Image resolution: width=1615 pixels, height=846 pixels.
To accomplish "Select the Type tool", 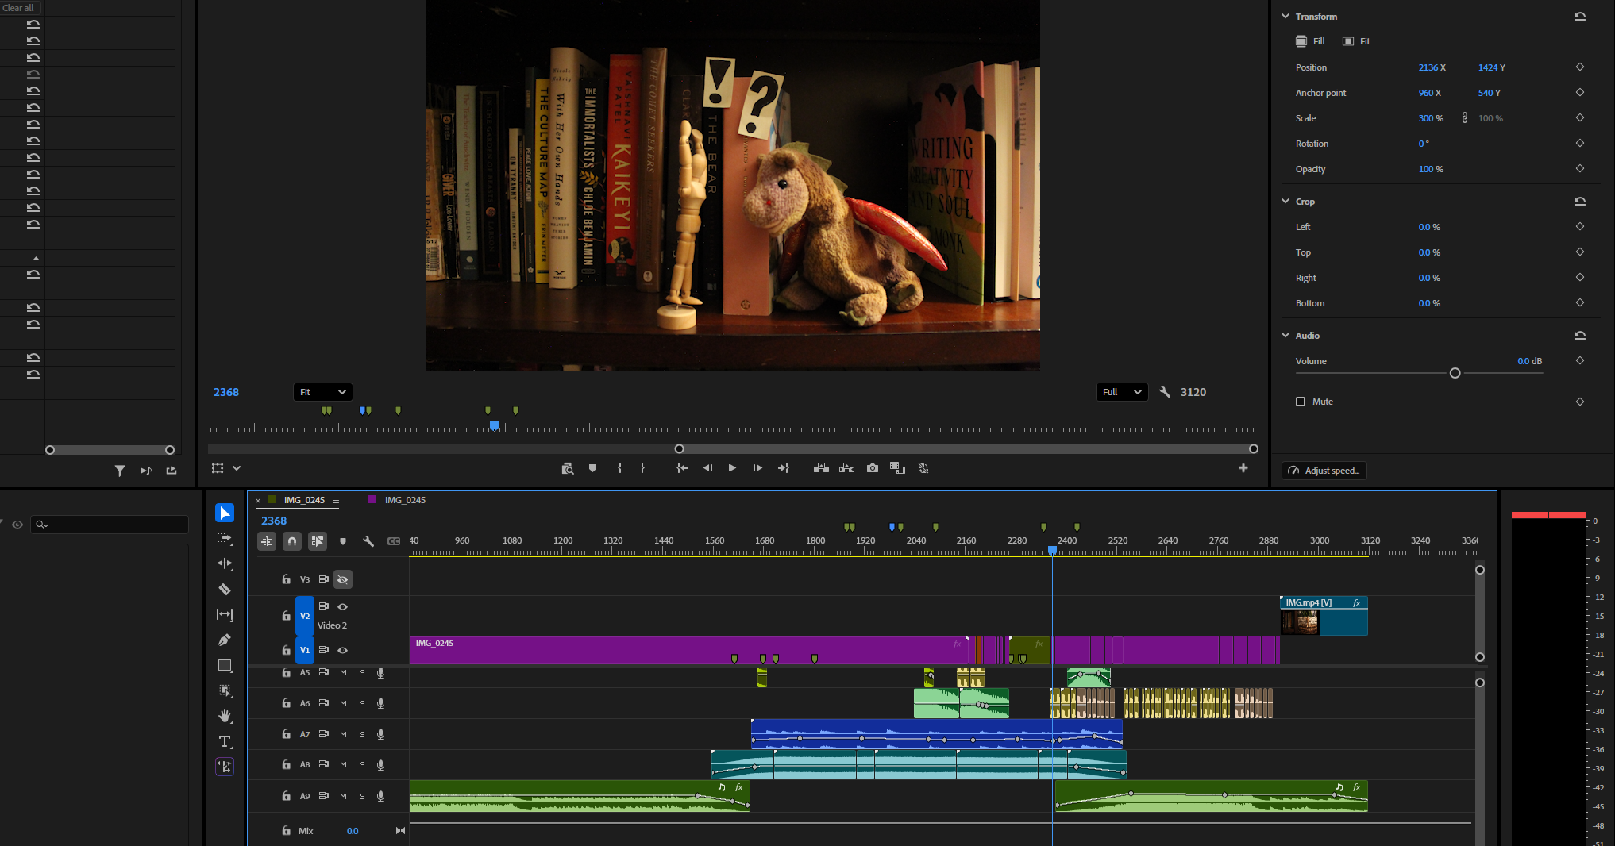I will (225, 741).
